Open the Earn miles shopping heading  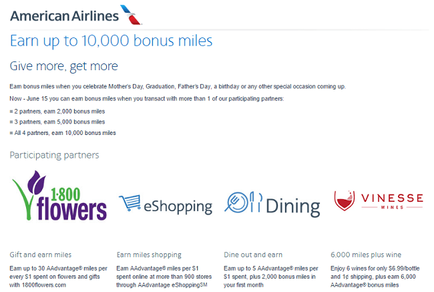pos(149,255)
